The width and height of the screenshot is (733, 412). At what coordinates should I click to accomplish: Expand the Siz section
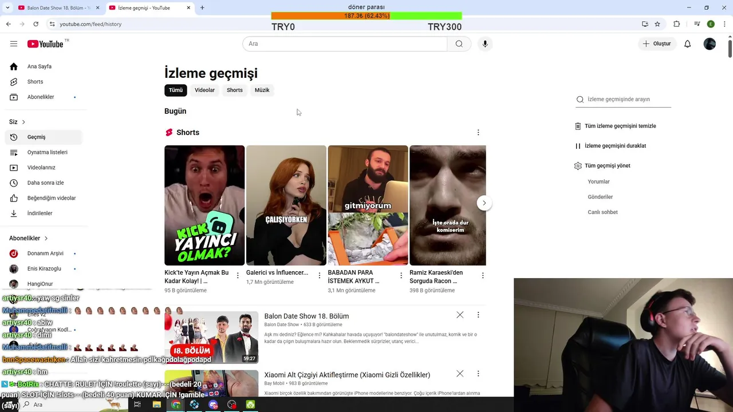17,122
